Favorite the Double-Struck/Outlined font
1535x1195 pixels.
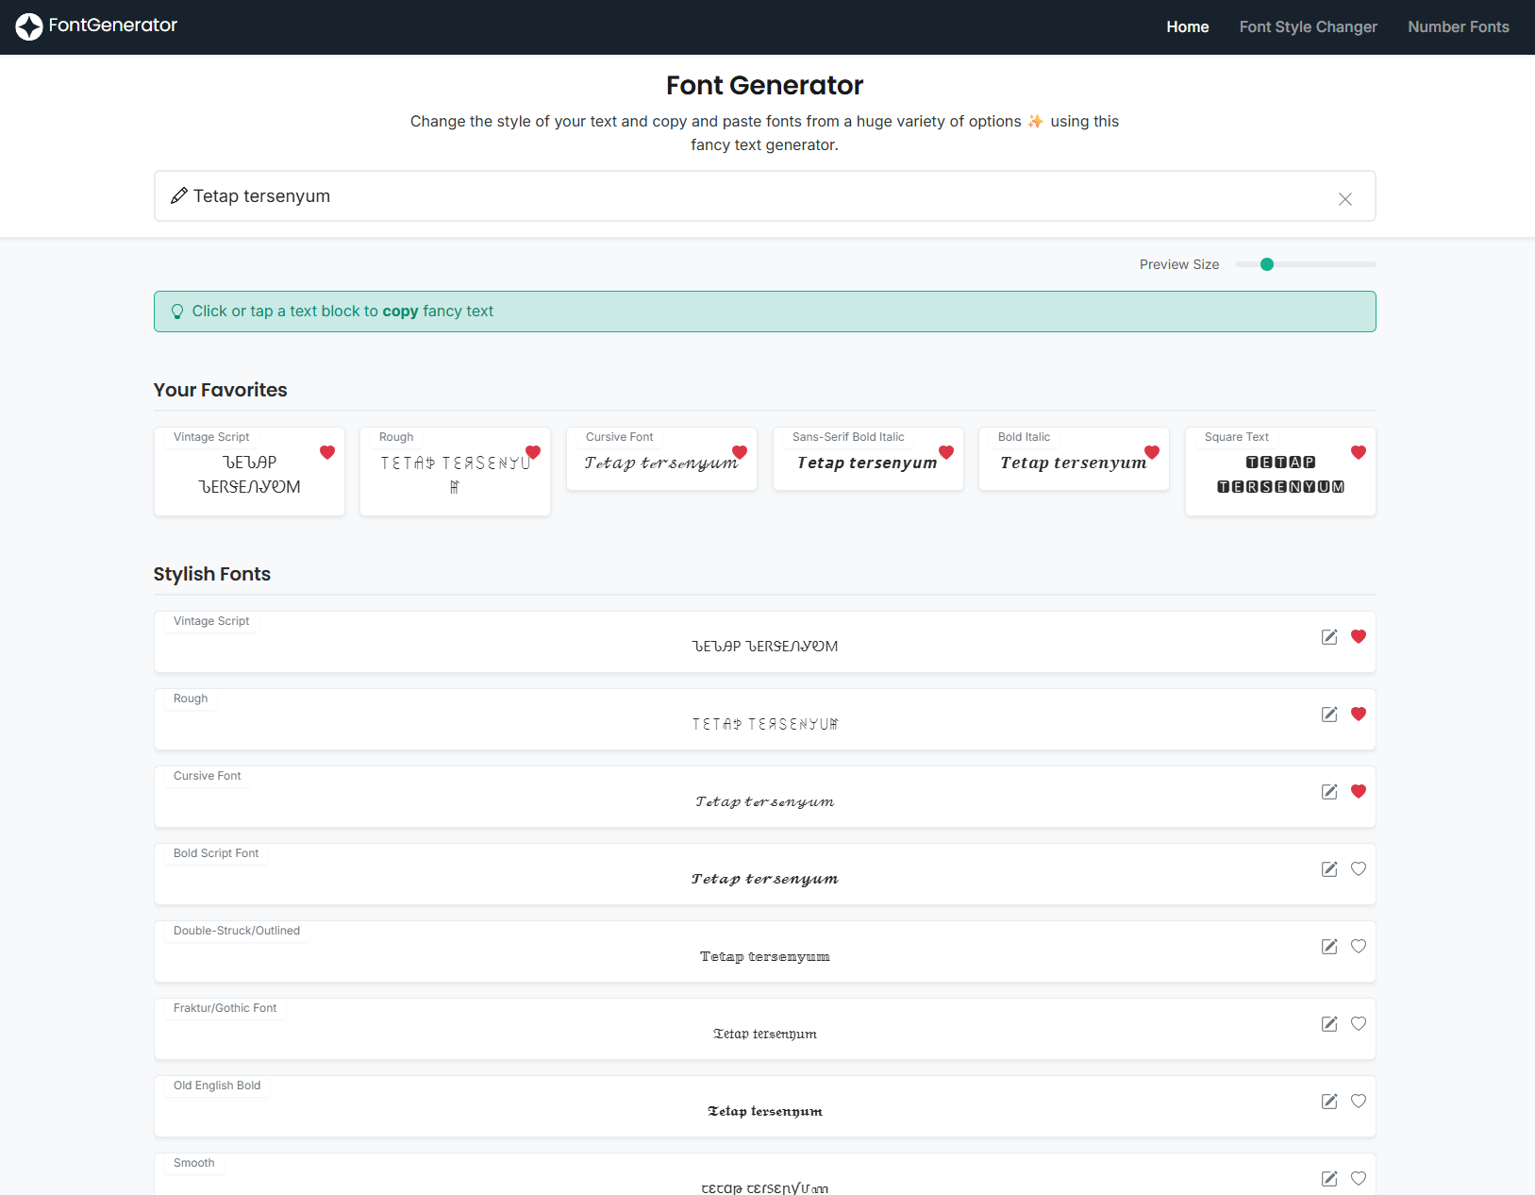pos(1358,947)
